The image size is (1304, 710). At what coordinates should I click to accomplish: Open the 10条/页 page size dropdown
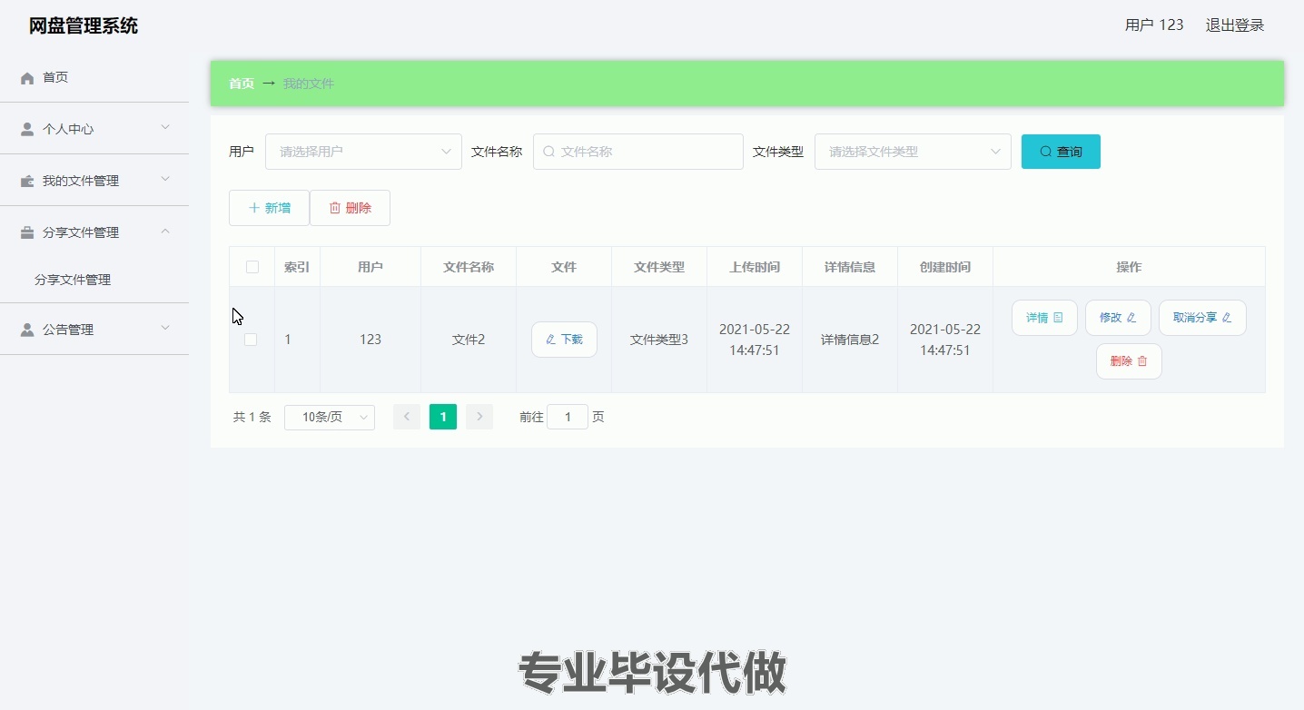tap(330, 417)
